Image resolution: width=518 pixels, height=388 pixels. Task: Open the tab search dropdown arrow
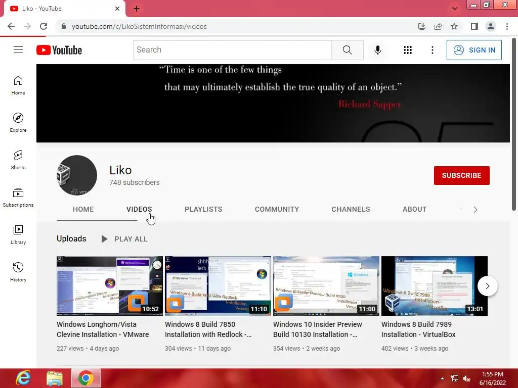455,9
